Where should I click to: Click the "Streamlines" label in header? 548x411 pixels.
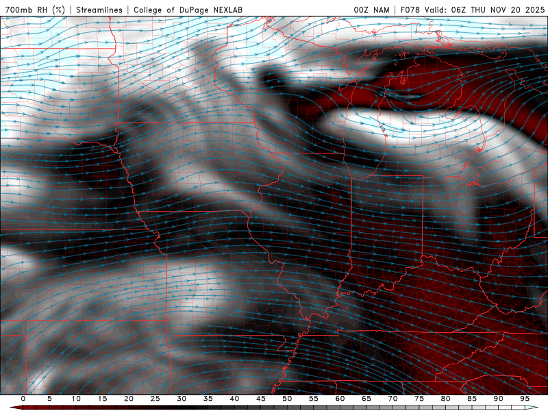click(x=99, y=10)
